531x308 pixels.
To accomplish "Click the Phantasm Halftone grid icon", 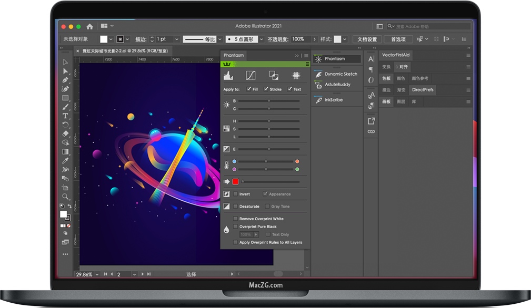I will (296, 76).
